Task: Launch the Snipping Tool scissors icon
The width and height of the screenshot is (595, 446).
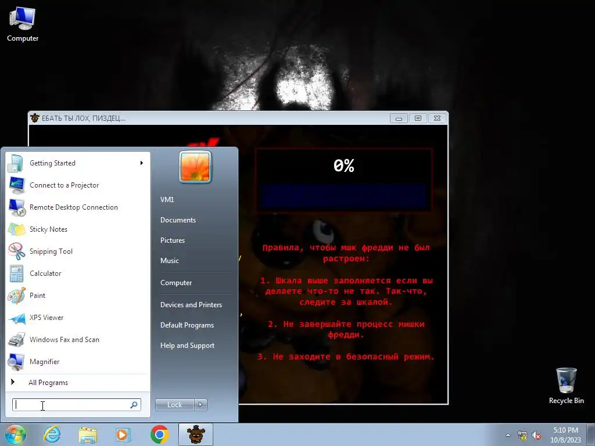Action: coord(16,251)
